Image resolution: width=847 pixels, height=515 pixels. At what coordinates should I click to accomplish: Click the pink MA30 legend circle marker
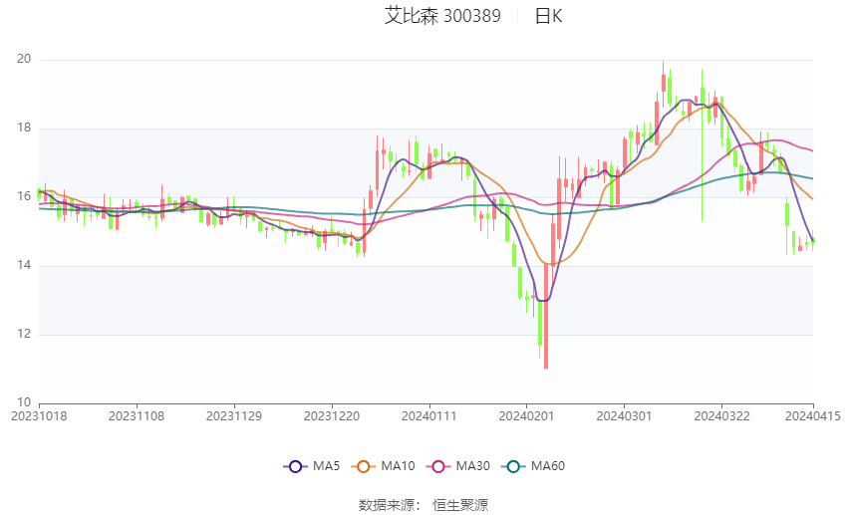click(435, 466)
